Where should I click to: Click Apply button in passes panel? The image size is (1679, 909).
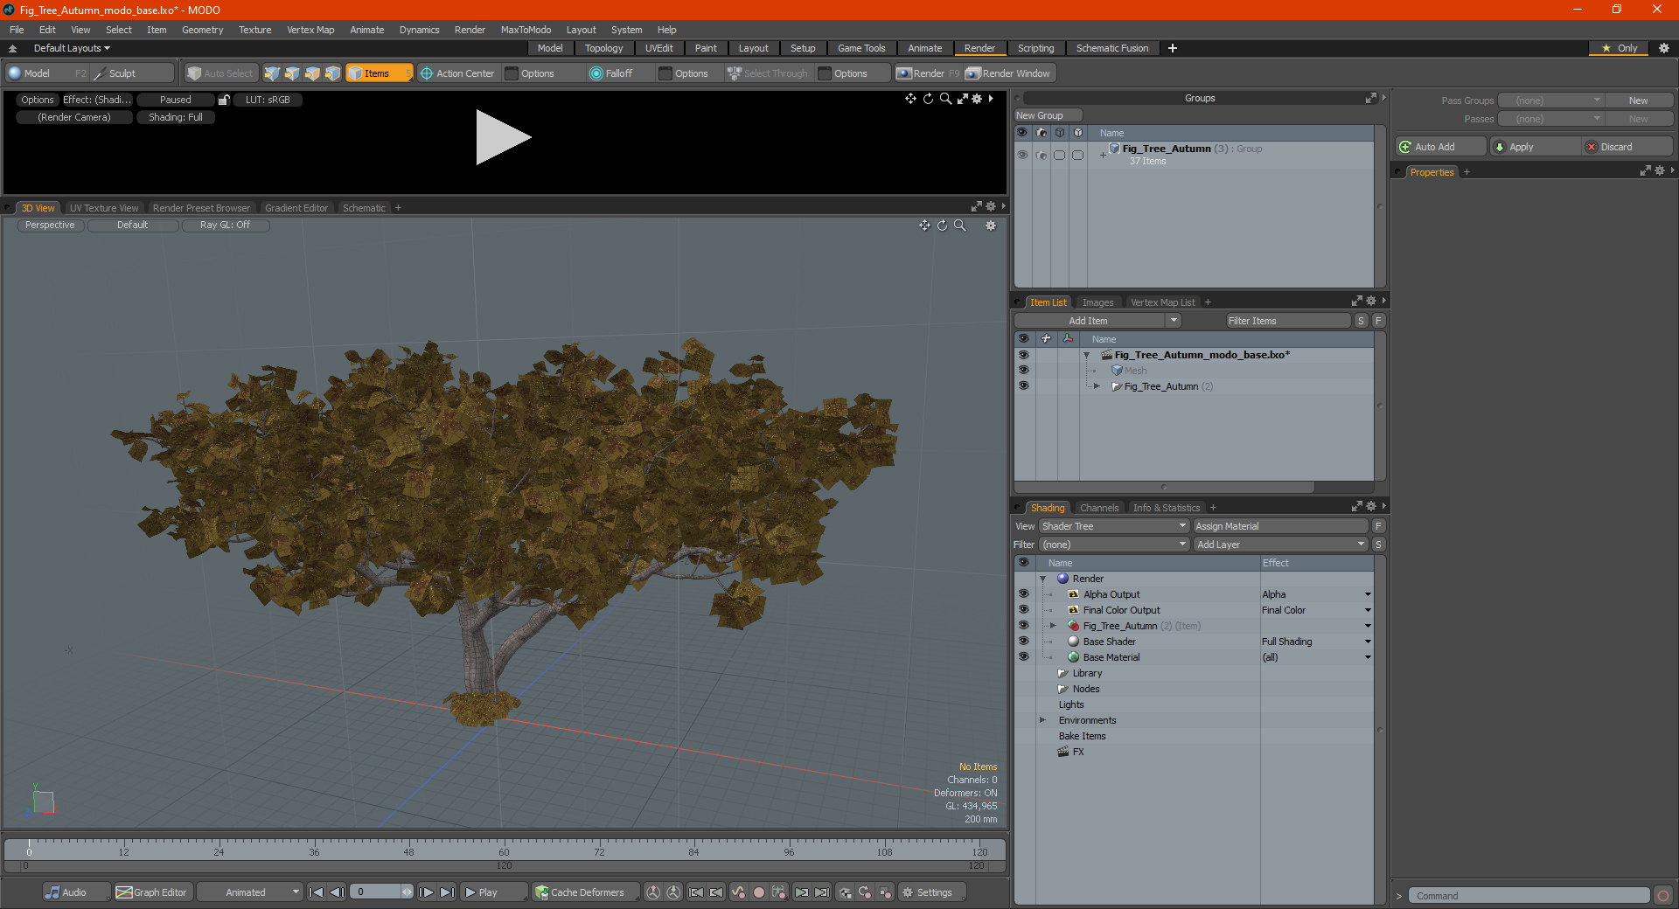click(x=1535, y=147)
